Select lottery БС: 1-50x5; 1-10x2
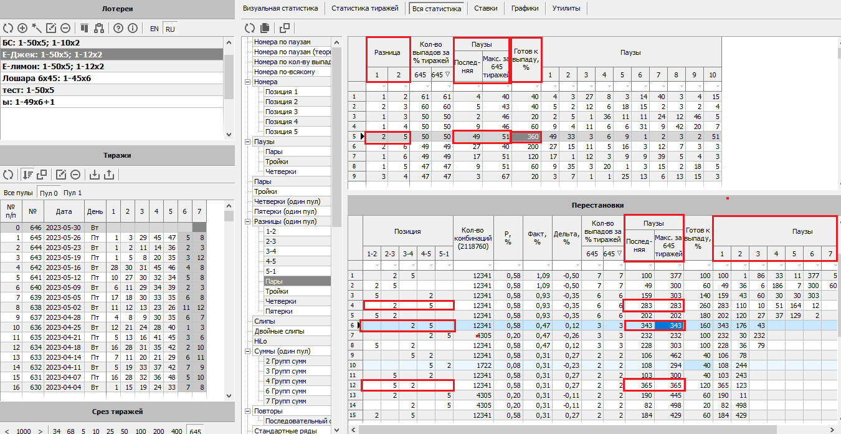The image size is (841, 434). coord(112,43)
